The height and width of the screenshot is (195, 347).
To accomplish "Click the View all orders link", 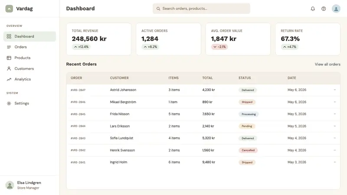I will point(327,64).
